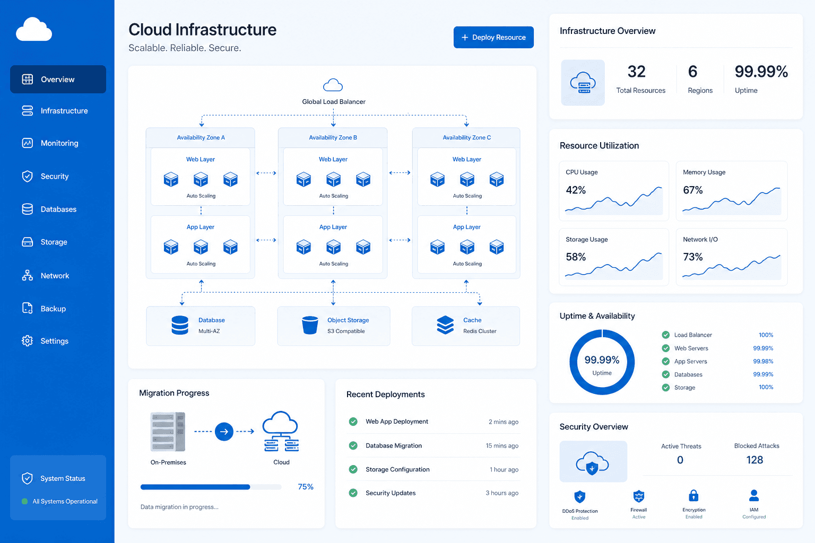815x543 pixels.
Task: Click the cloud server icon in Infrastructure Overview
Action: coord(583,83)
